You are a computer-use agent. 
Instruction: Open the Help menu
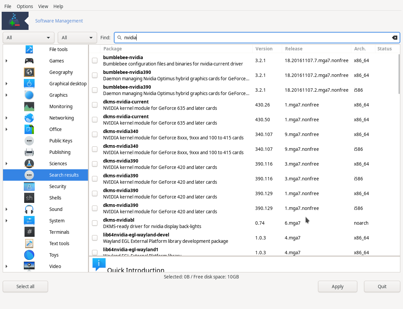click(x=58, y=6)
